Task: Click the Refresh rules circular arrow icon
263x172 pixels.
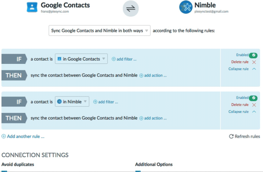Action: point(231,136)
